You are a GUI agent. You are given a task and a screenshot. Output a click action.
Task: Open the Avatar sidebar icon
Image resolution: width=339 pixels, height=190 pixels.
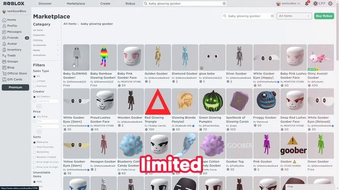(4, 44)
